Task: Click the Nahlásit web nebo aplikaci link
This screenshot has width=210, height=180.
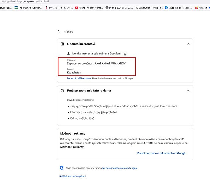Action: 72,176
